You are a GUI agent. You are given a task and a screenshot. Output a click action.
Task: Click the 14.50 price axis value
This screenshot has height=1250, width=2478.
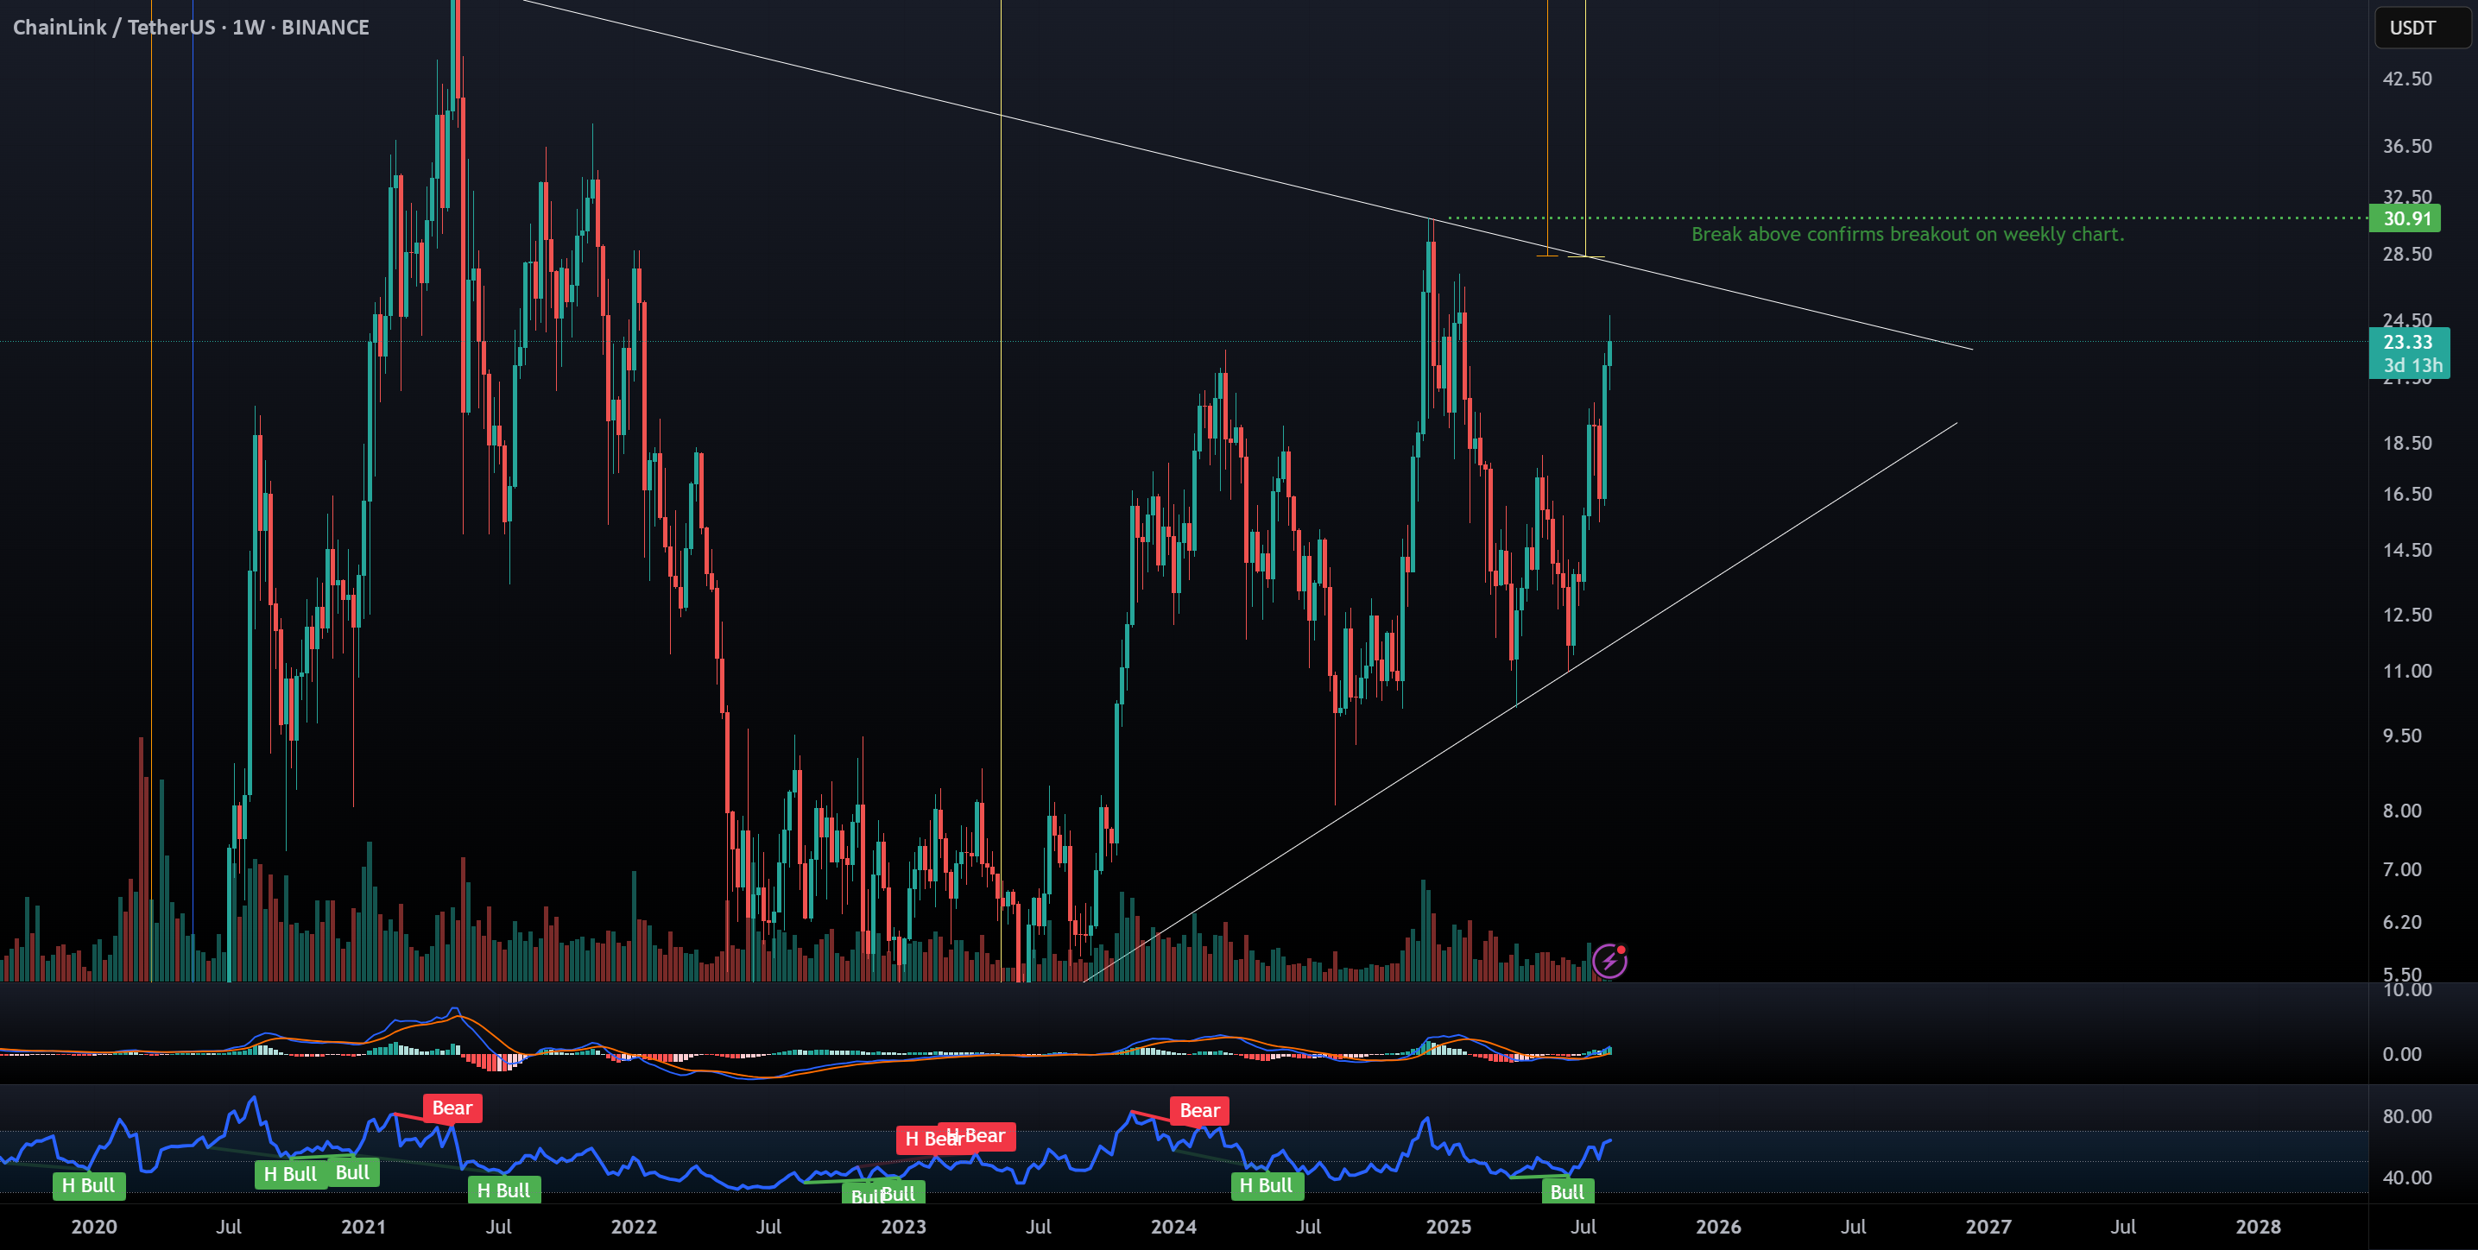point(2407,551)
